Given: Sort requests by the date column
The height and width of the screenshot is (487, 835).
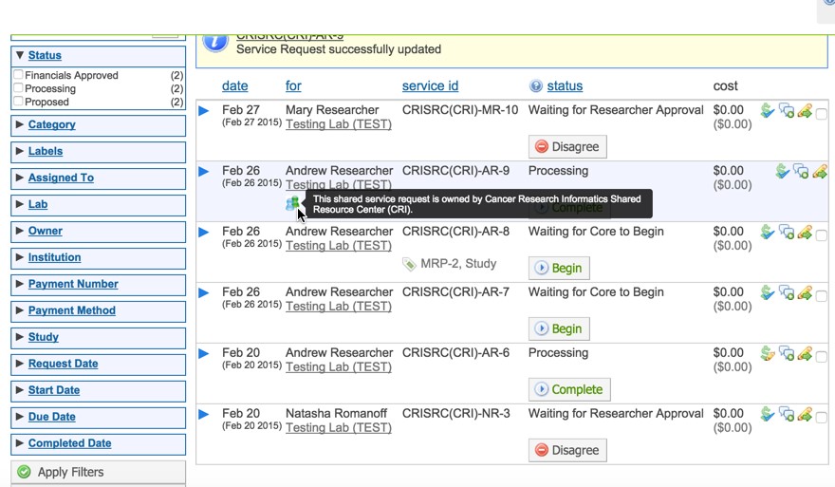Looking at the screenshot, I should (234, 85).
